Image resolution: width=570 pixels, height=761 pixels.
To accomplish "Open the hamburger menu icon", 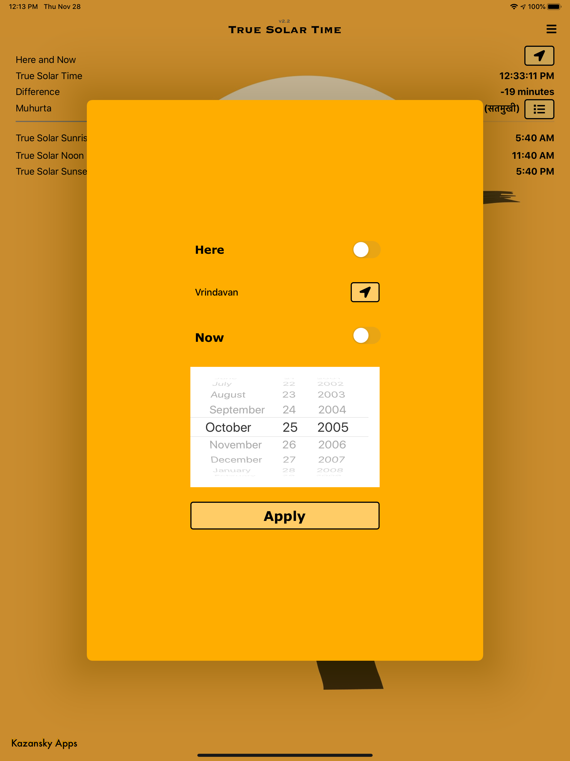I will pyautogui.click(x=551, y=29).
